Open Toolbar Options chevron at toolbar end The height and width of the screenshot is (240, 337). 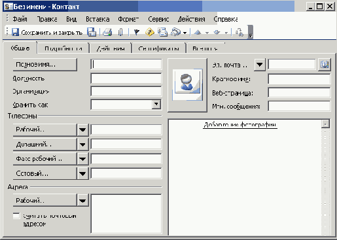251,32
